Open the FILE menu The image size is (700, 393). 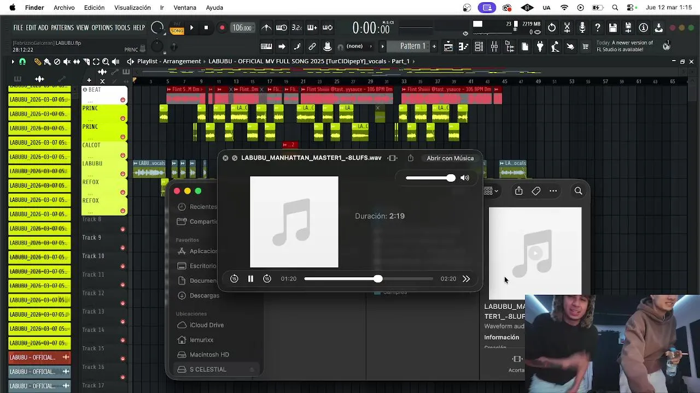18,28
